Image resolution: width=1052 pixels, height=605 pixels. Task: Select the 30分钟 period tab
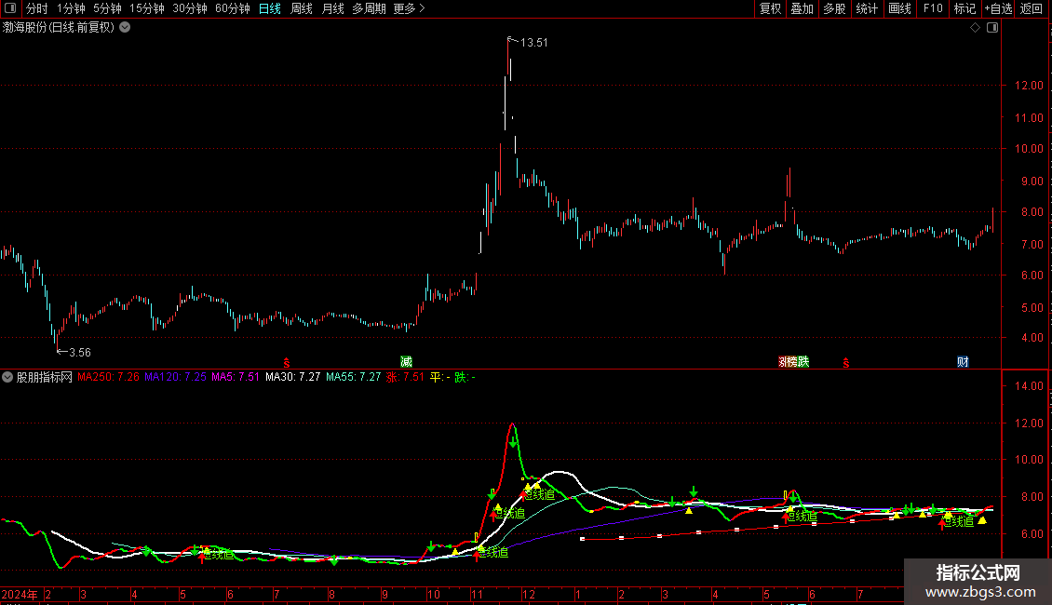click(190, 8)
